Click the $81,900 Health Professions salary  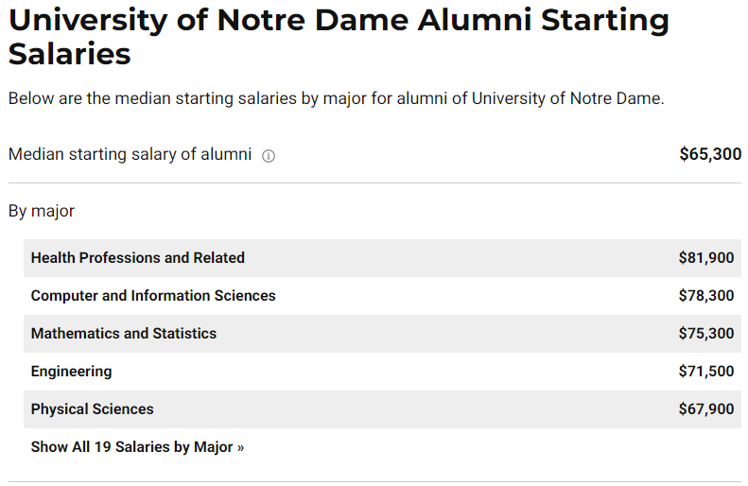tap(706, 257)
